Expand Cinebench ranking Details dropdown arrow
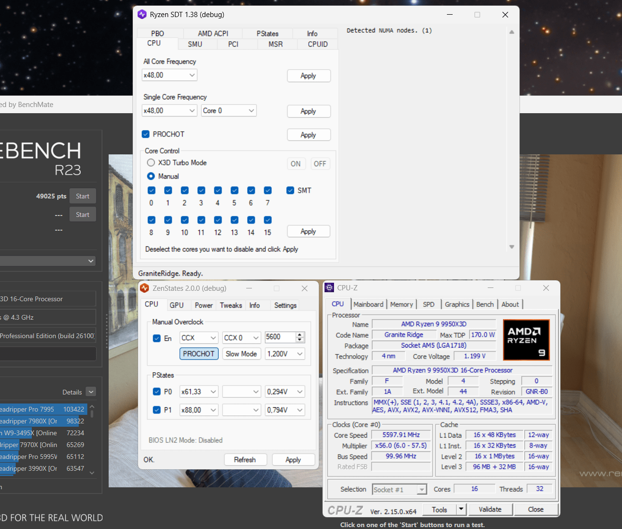Screen dimensions: 622x529 pyautogui.click(x=92, y=392)
